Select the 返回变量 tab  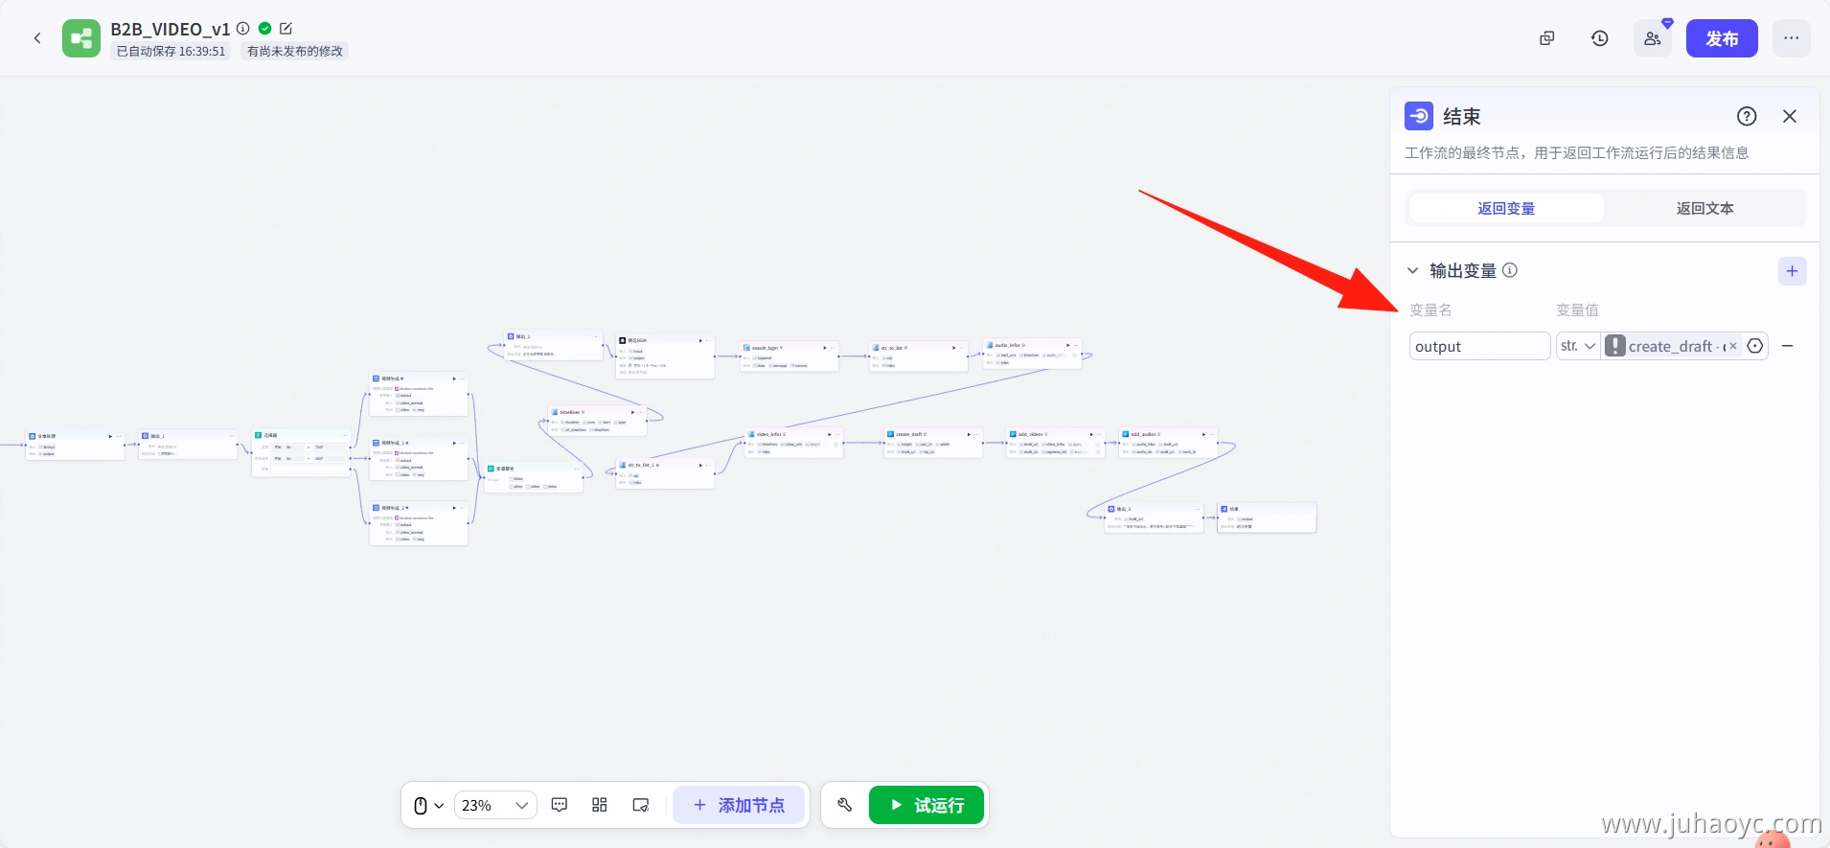click(1505, 208)
